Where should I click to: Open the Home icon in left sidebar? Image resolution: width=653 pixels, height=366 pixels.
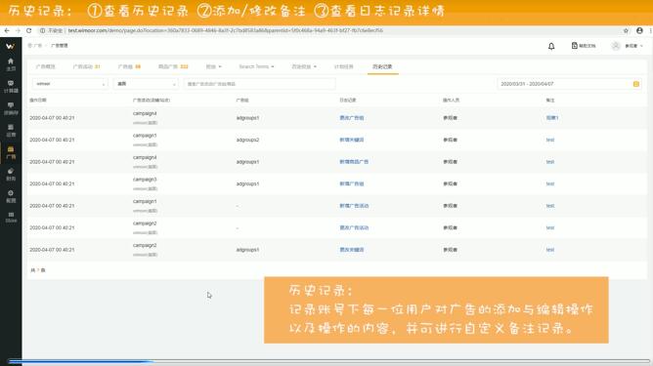point(11,64)
